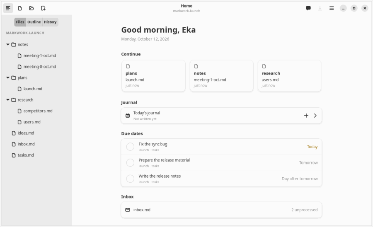Click the new file from template icon
This screenshot has height=227, width=373.
tap(43, 8)
